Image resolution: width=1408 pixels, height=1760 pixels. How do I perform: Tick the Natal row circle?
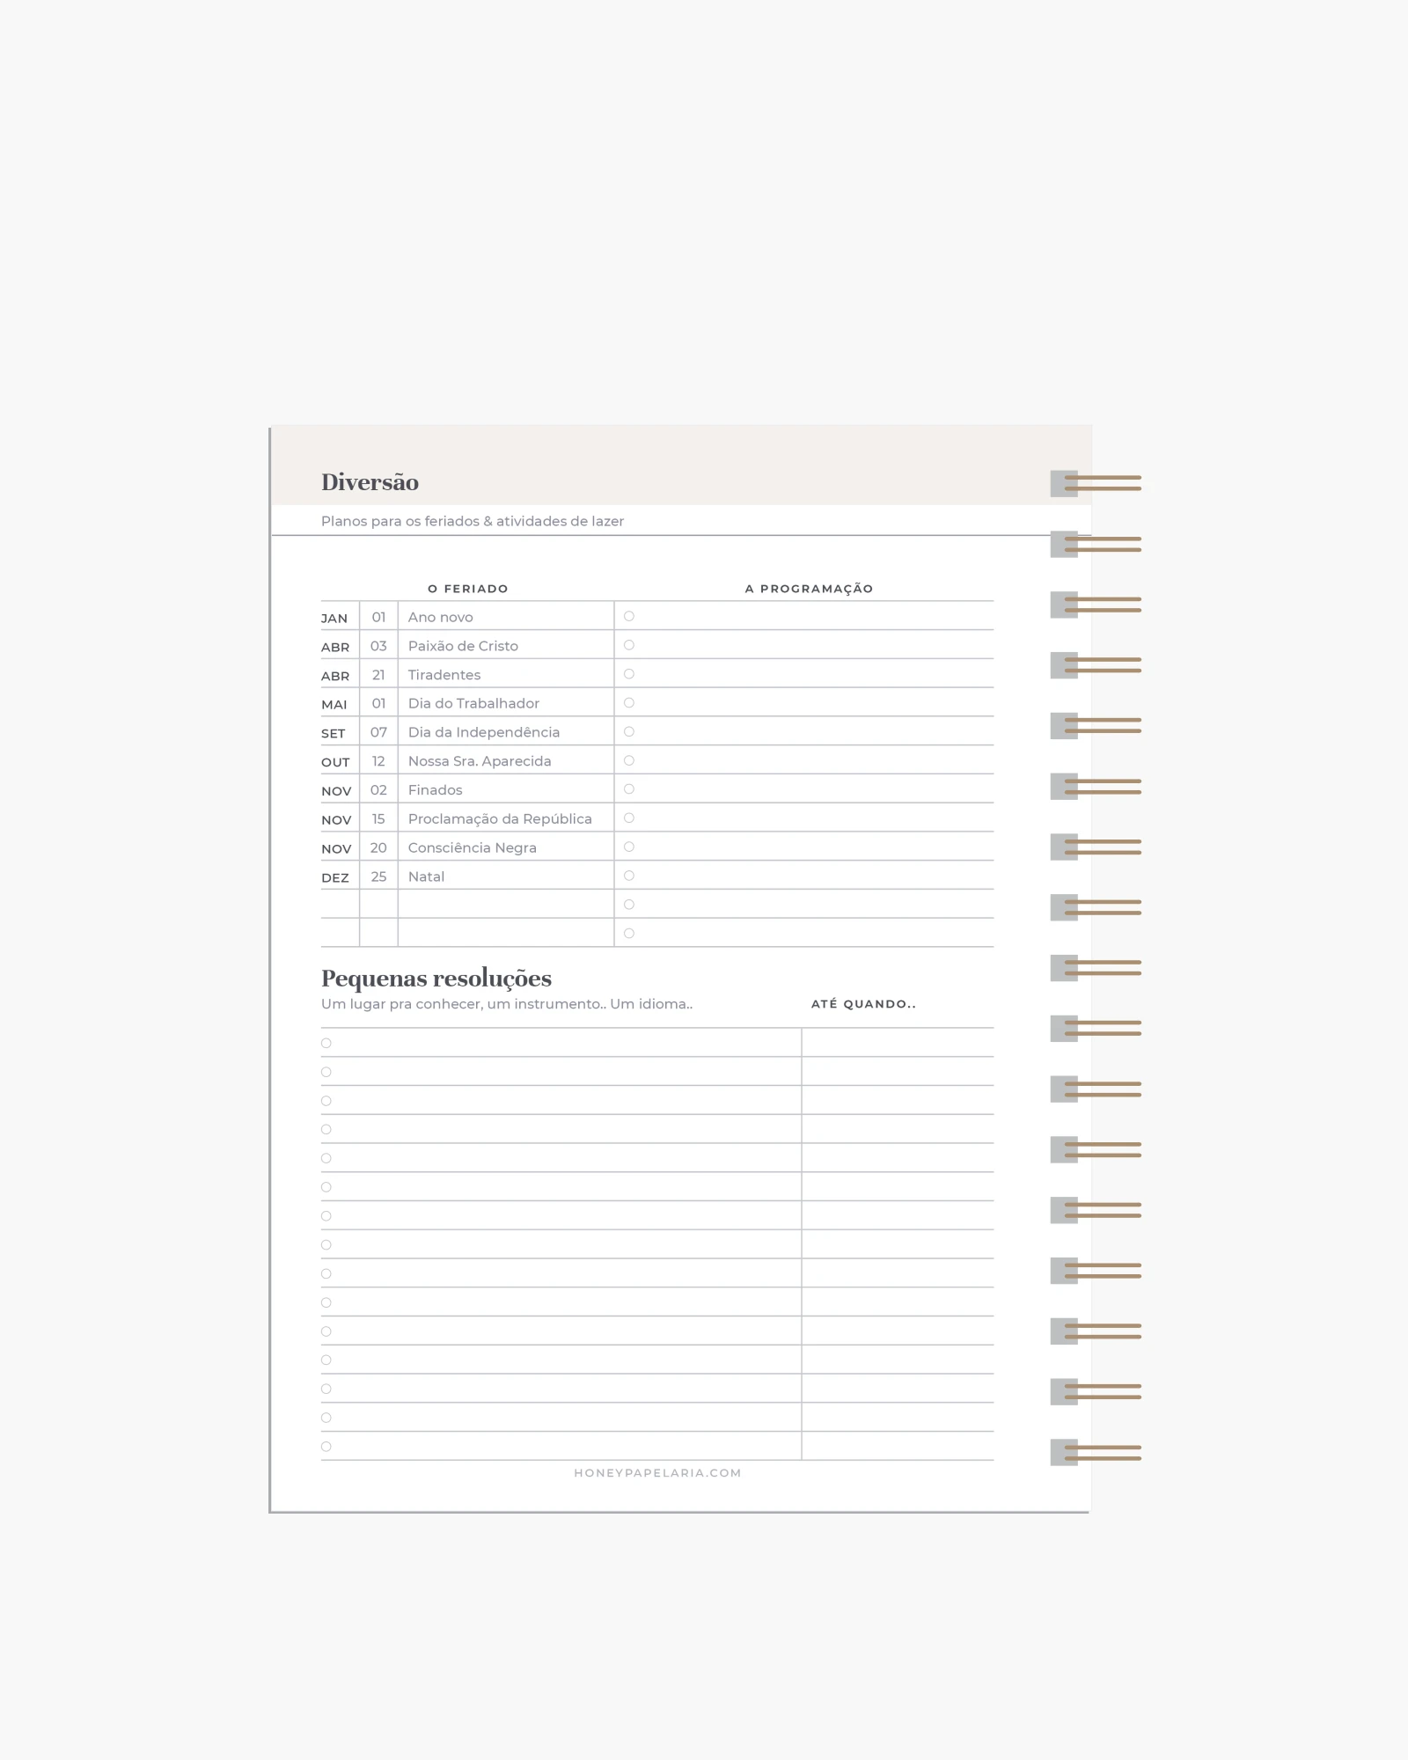(628, 876)
